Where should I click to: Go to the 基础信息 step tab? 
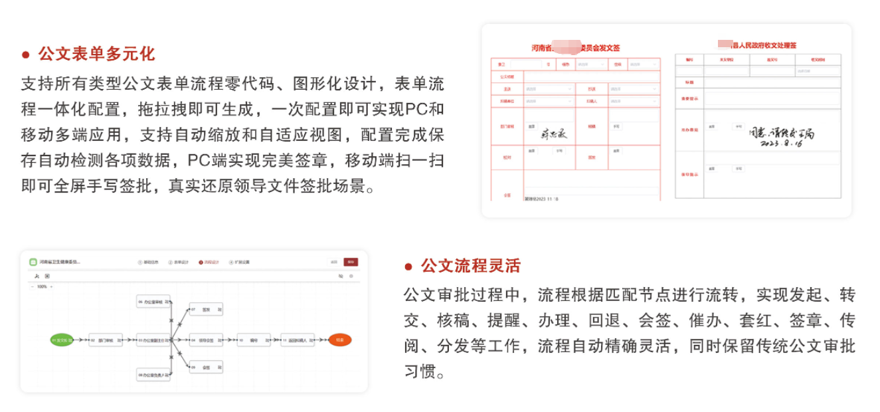point(149,262)
